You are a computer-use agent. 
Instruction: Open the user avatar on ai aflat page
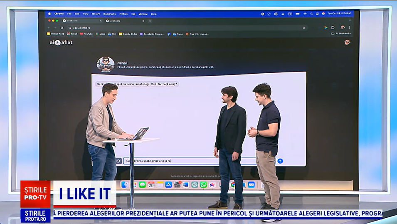pyautogui.click(x=348, y=42)
